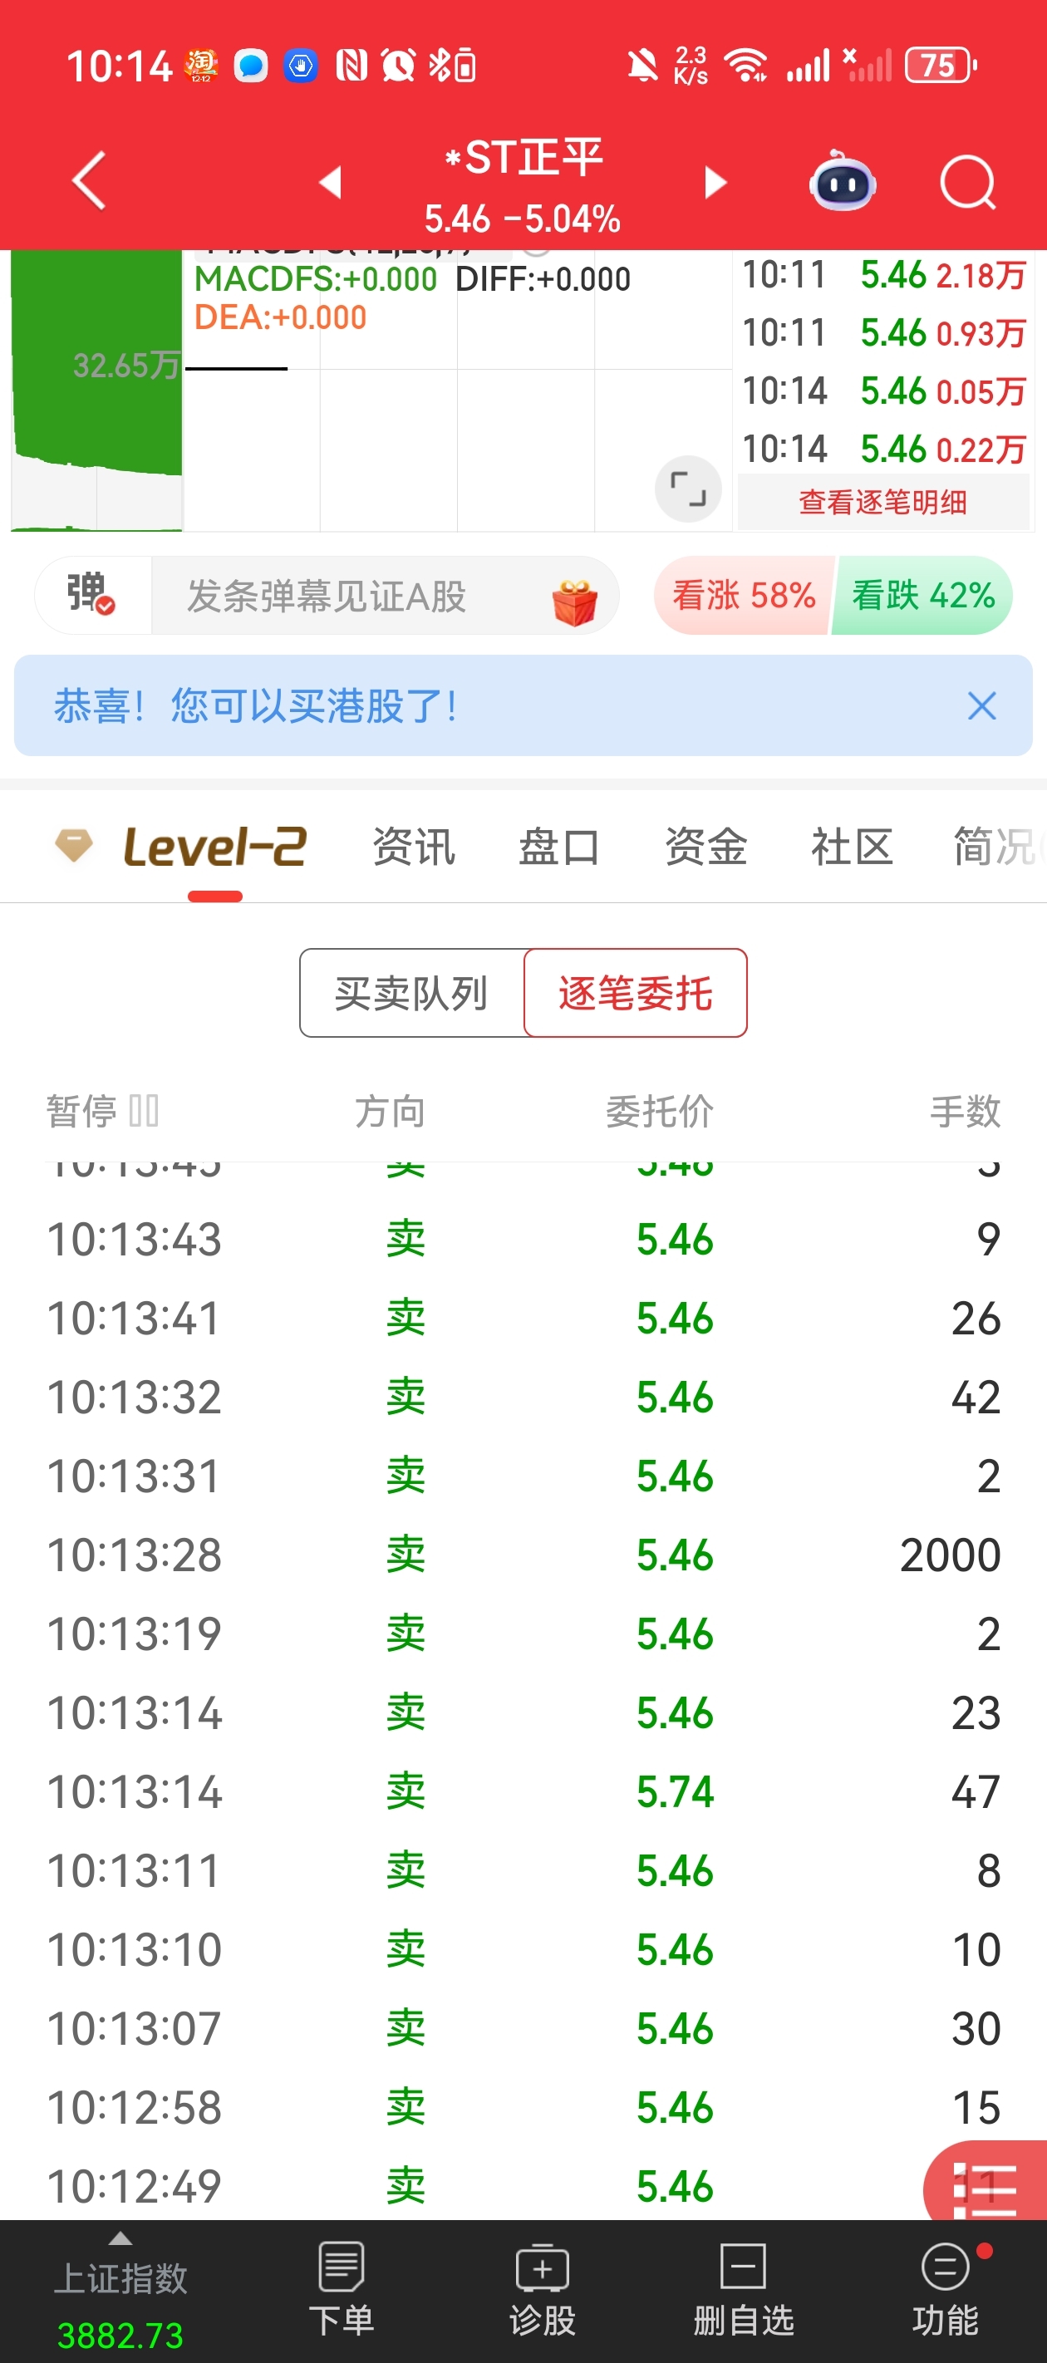Viewport: 1047px width, 2363px height.
Task: Tap the gift box icon
Action: pos(574,601)
